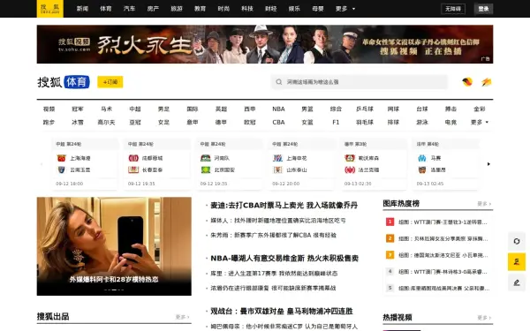Click the pencil feedback icon in sidebar
Screen dimensions: 530x331
517,282
